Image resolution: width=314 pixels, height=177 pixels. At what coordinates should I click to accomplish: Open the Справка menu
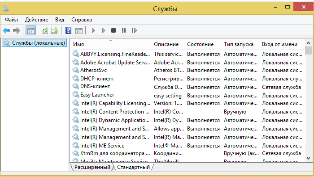[82, 20]
